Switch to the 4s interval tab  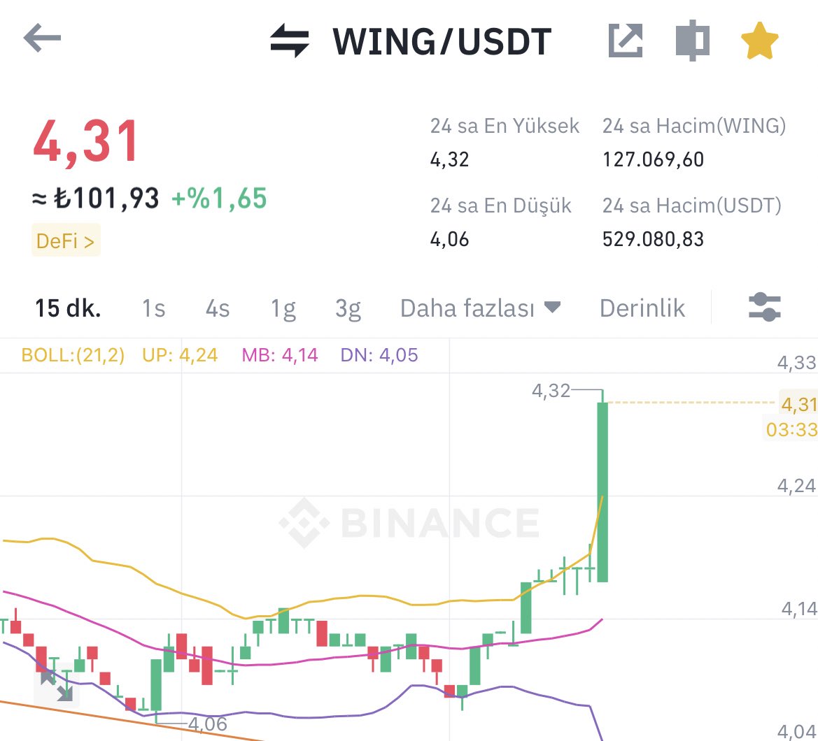pos(218,308)
